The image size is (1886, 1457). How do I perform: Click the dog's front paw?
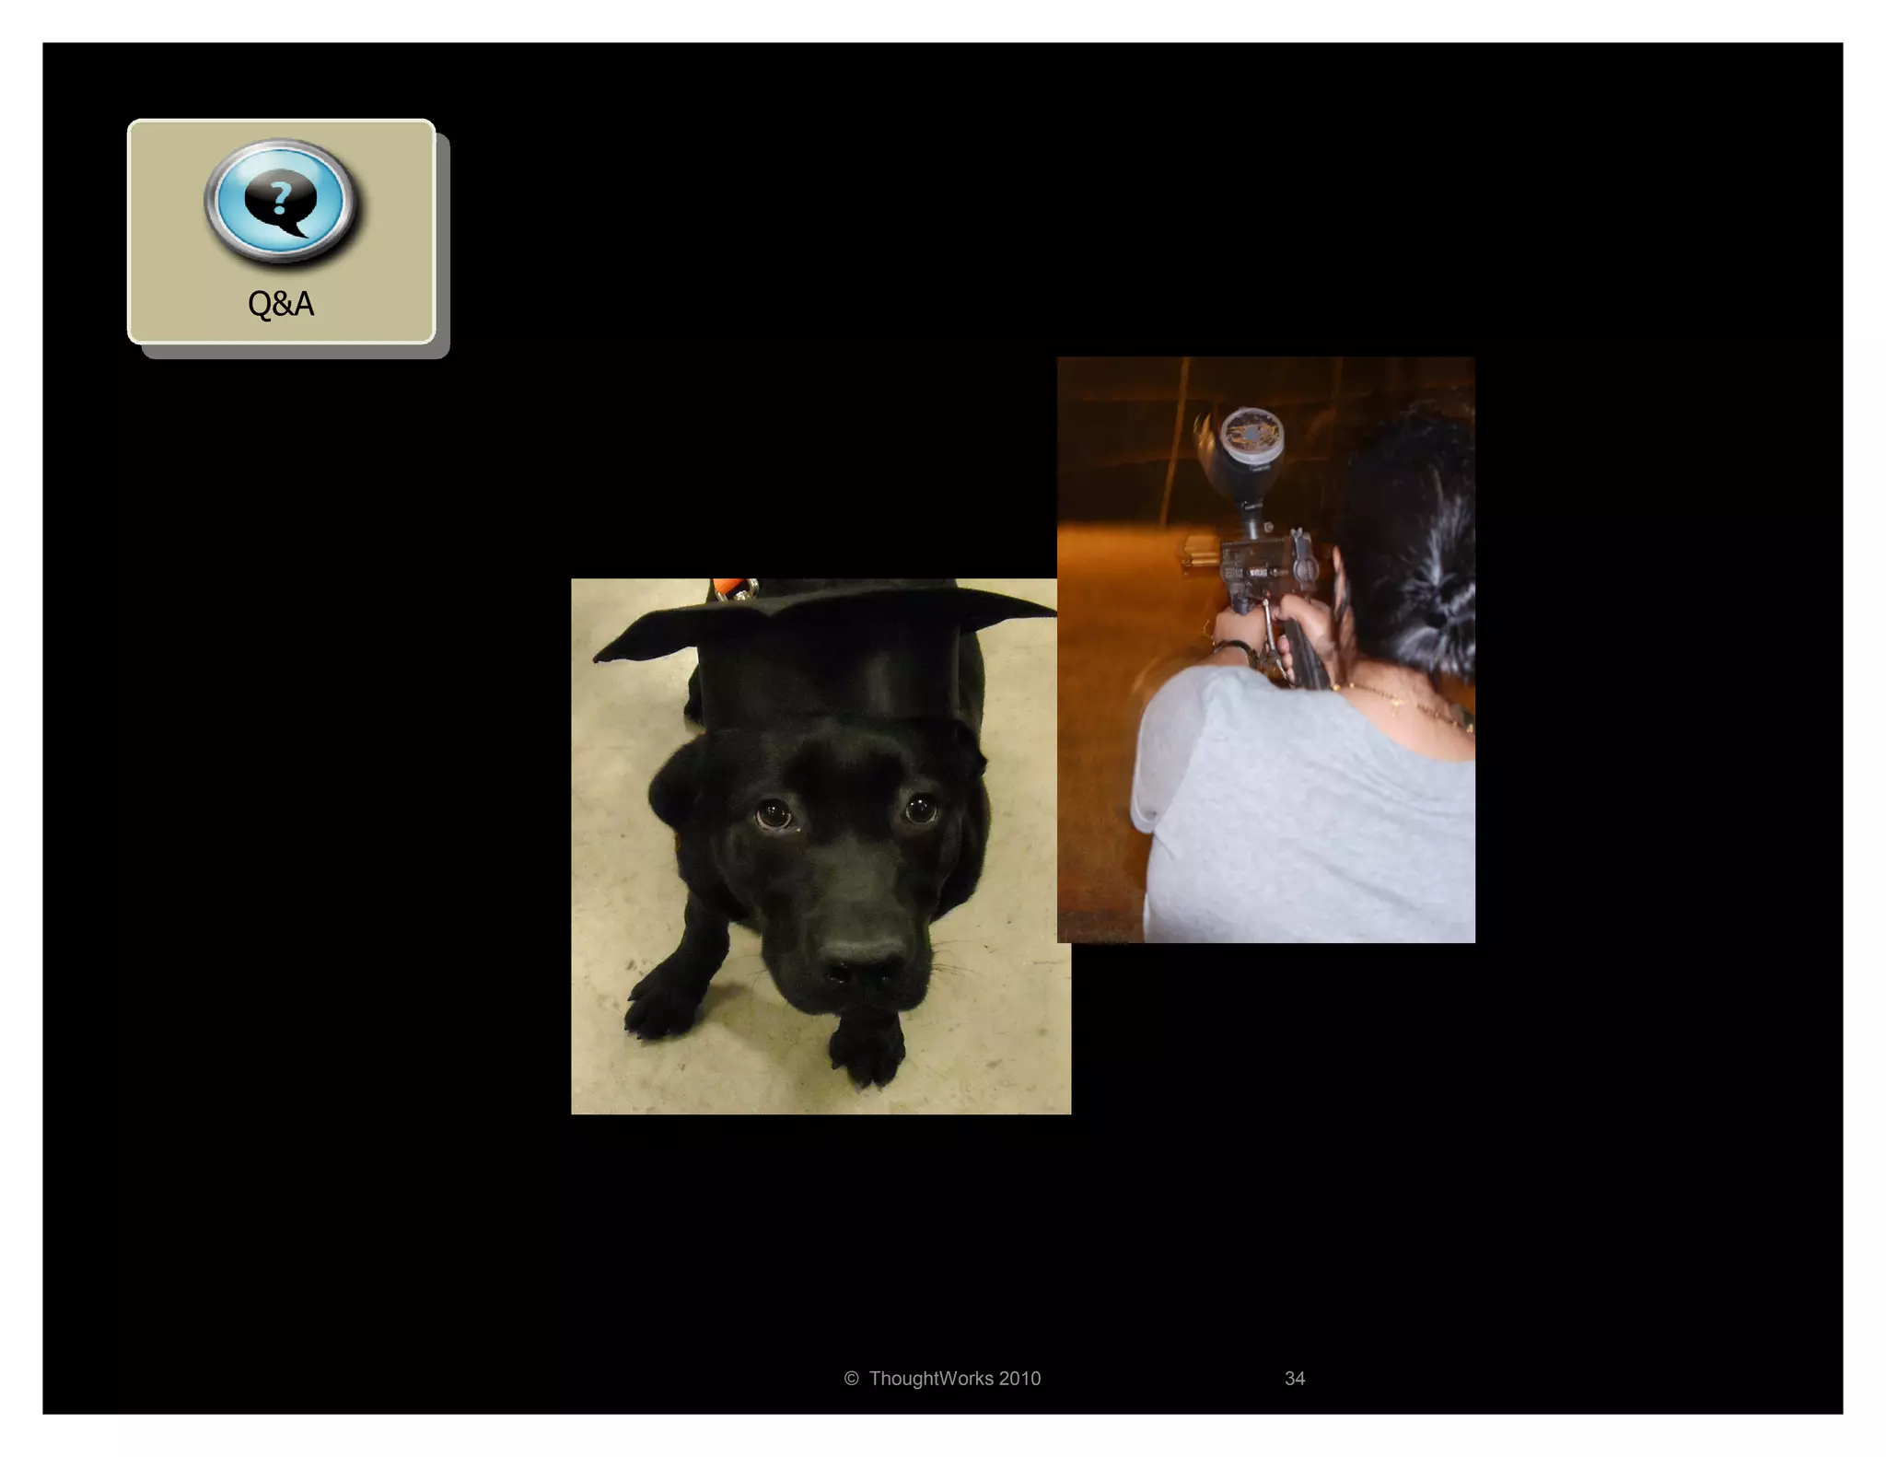pyautogui.click(x=867, y=1050)
